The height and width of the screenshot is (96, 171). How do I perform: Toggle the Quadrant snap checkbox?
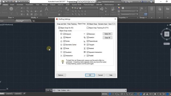click(x=64, y=52)
